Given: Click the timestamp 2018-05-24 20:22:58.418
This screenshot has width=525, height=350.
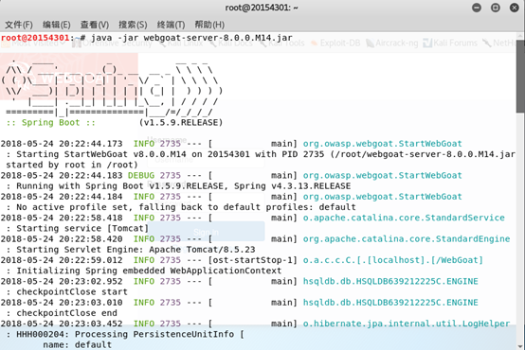Looking at the screenshot, I should pos(62,218).
